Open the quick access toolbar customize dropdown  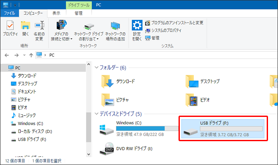pyautogui.click(x=15, y=5)
